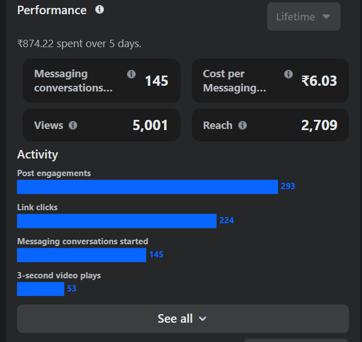The image size is (362, 342).
Task: Click the info icon beside Performance heading
Action: (x=100, y=10)
